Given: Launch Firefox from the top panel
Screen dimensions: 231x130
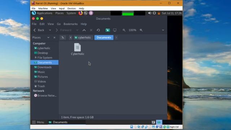Looking at the screenshot, I should [x=80, y=13].
